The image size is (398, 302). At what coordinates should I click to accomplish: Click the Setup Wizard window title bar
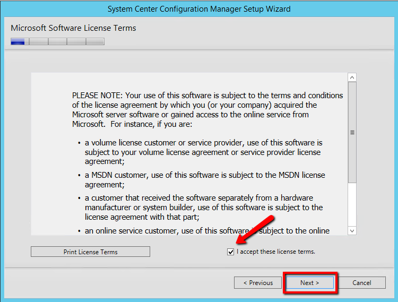pyautogui.click(x=199, y=9)
